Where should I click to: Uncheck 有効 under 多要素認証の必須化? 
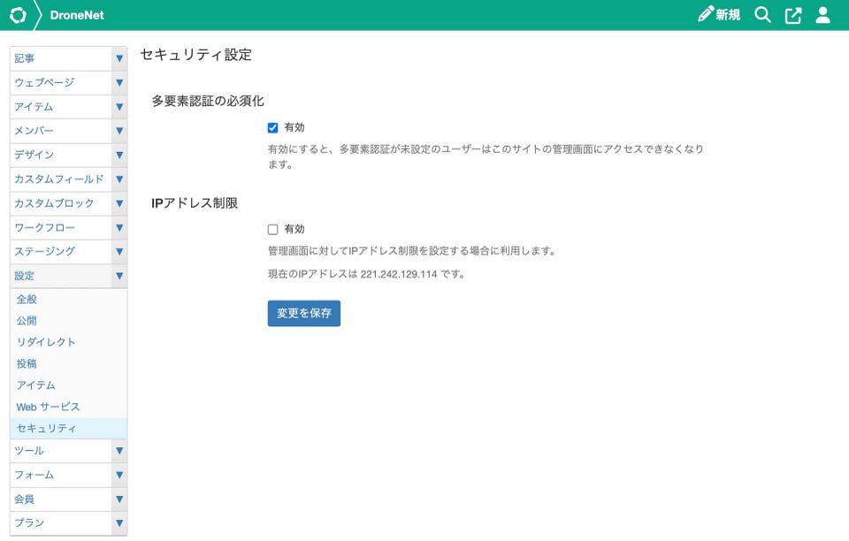(x=273, y=127)
